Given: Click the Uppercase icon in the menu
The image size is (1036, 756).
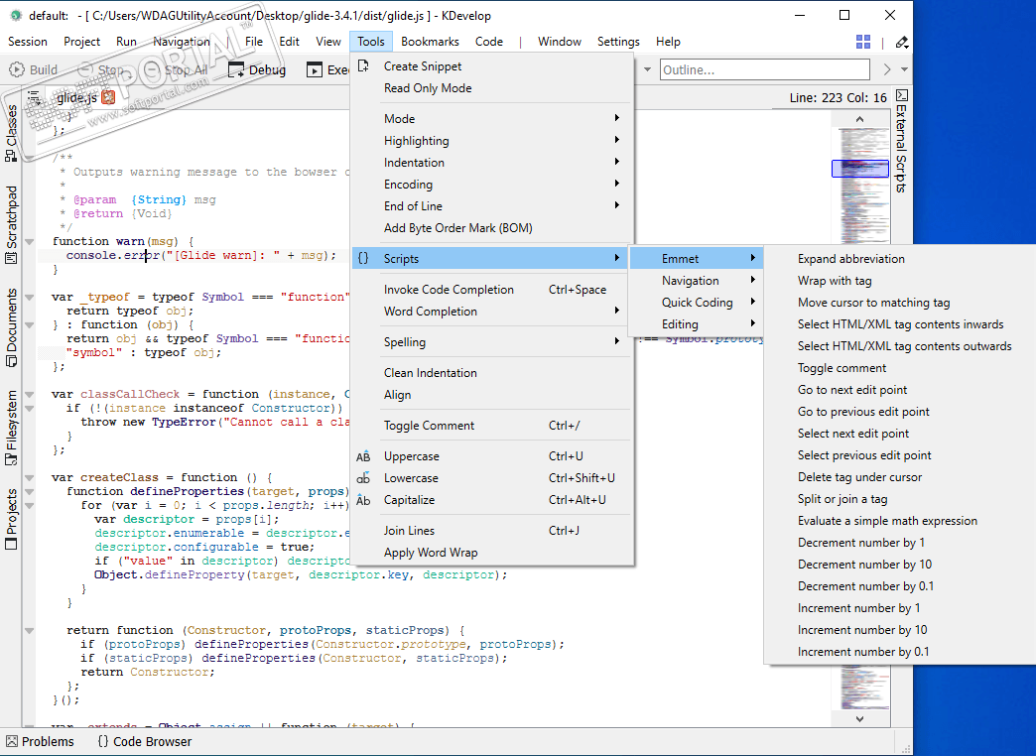Looking at the screenshot, I should click(363, 456).
